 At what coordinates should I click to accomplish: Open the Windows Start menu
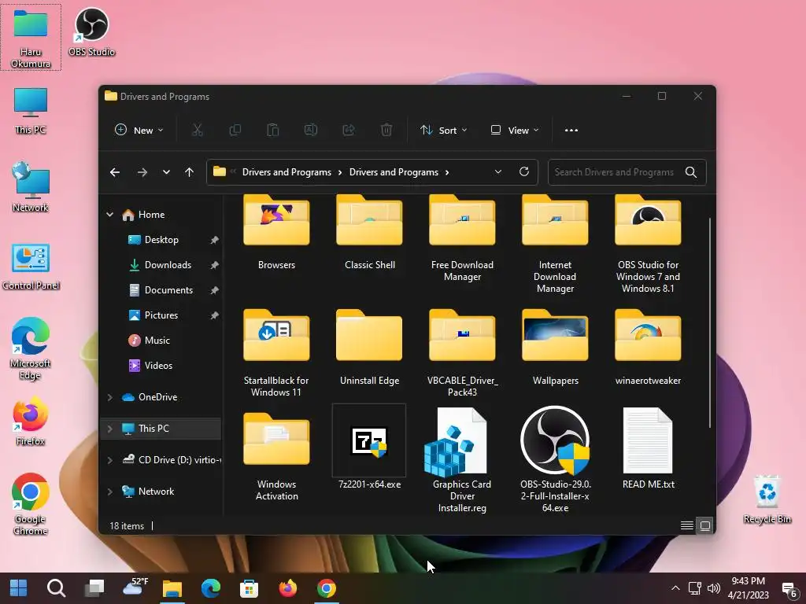tap(18, 588)
